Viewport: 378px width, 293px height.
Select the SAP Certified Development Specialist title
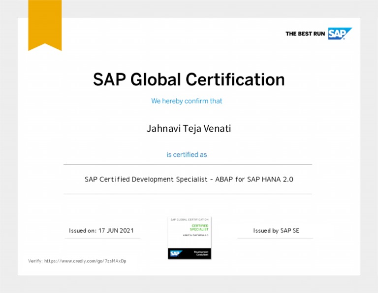click(x=189, y=180)
